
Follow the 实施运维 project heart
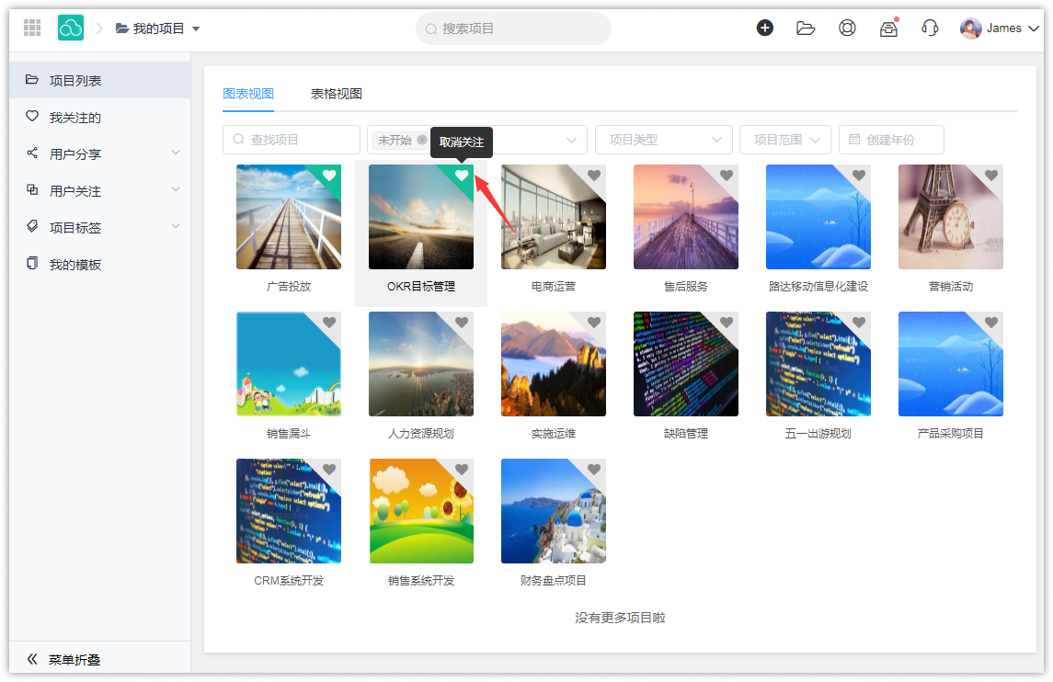pyautogui.click(x=594, y=323)
